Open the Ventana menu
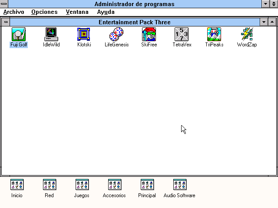 77,12
